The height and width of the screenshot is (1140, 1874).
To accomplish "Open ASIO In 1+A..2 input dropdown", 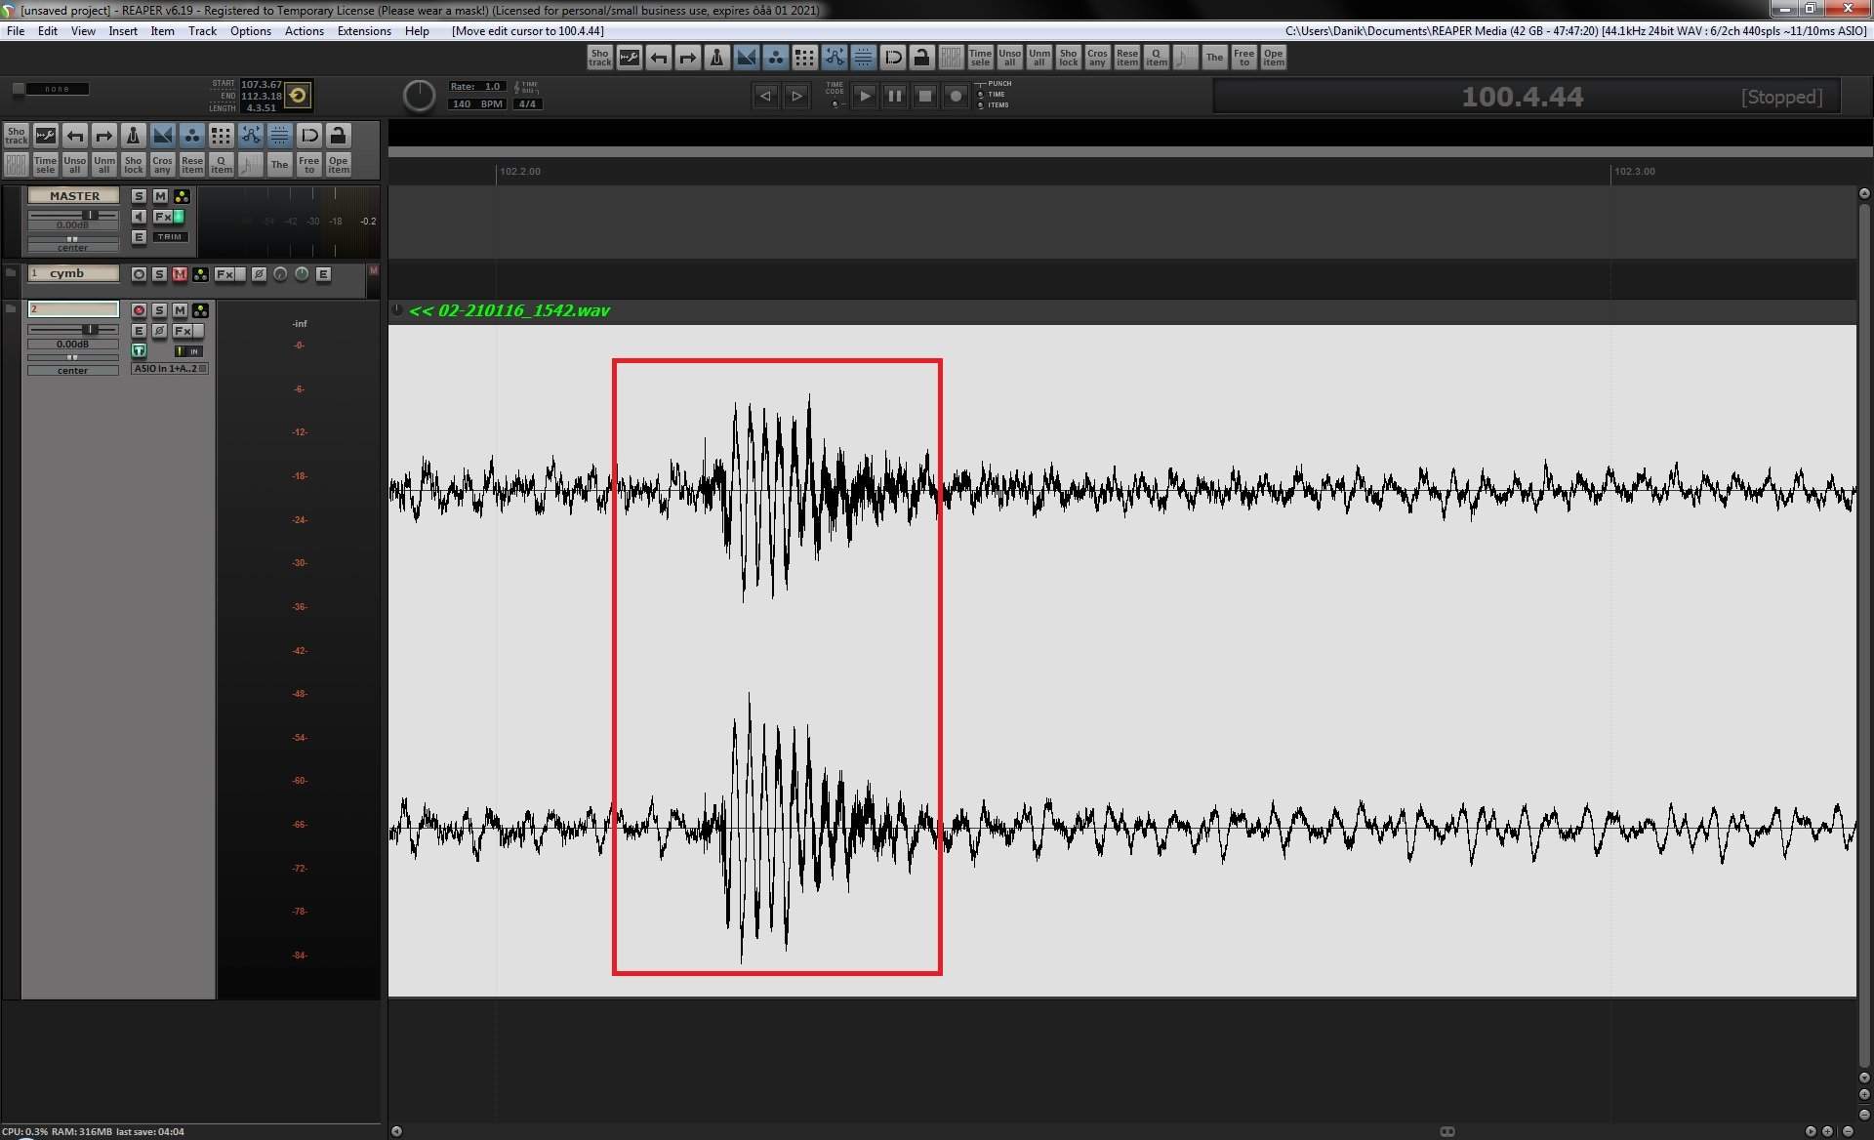I will tap(170, 369).
